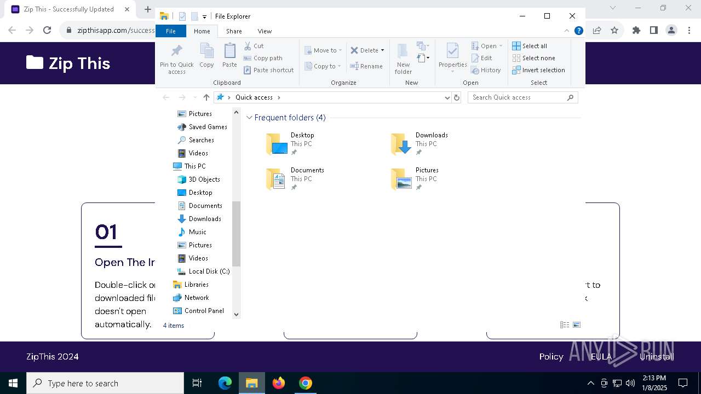Open Chrome extensions puzzle icon
Viewport: 701px width, 394px height.
point(636,31)
